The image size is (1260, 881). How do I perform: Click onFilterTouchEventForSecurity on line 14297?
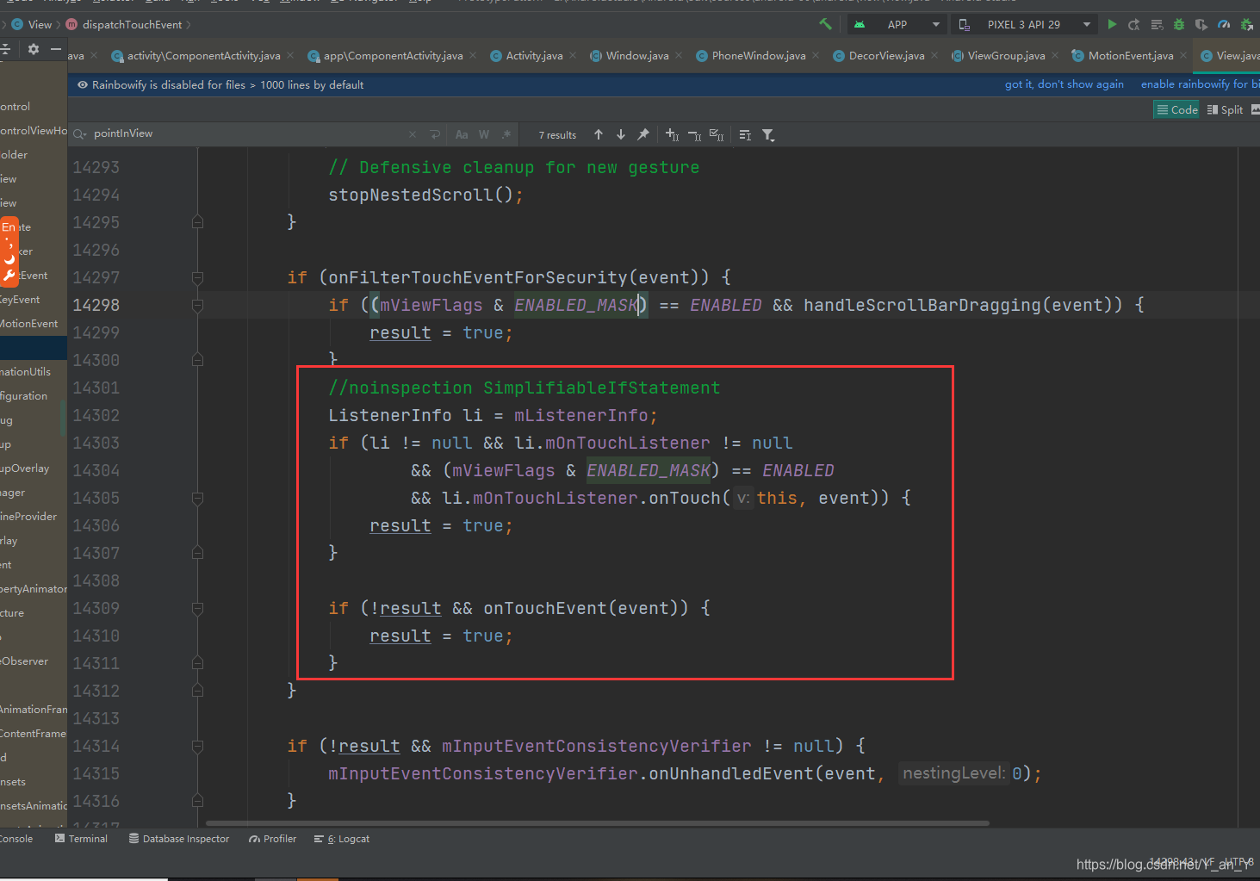click(x=478, y=277)
